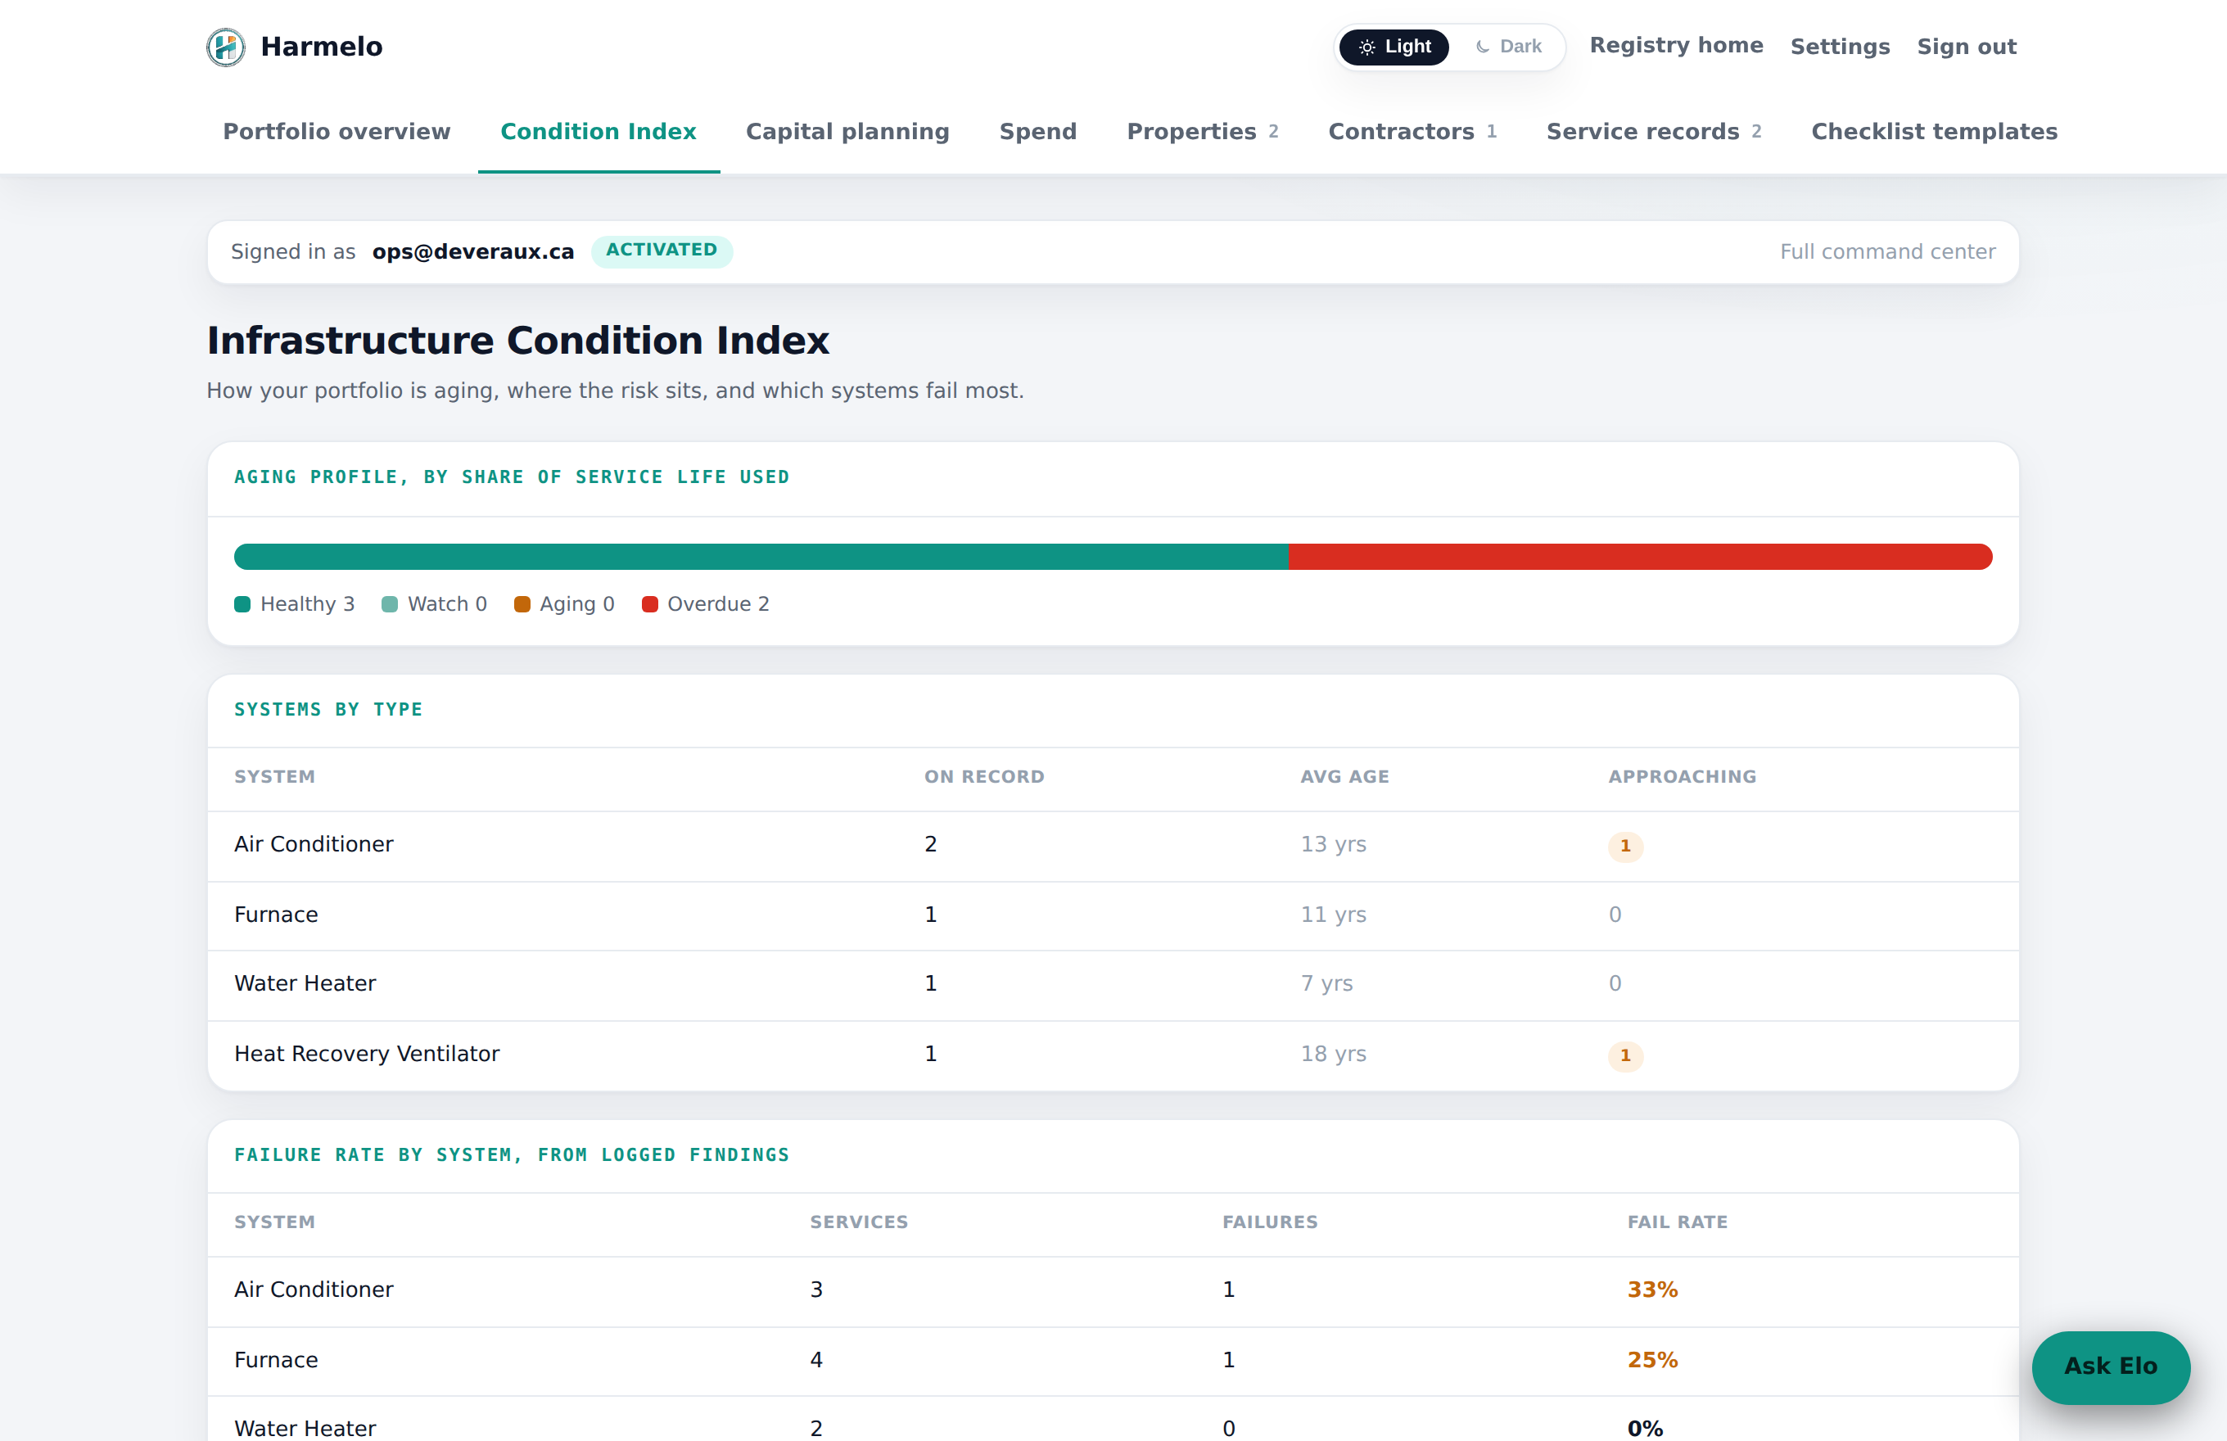This screenshot has height=1441, width=2227.
Task: Open Registry home link
Action: click(x=1676, y=45)
